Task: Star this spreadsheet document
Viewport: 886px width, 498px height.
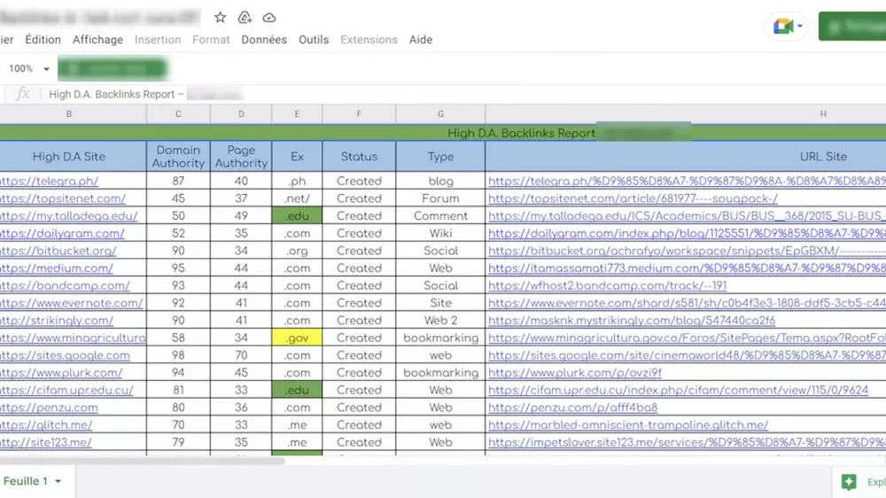Action: 220,18
